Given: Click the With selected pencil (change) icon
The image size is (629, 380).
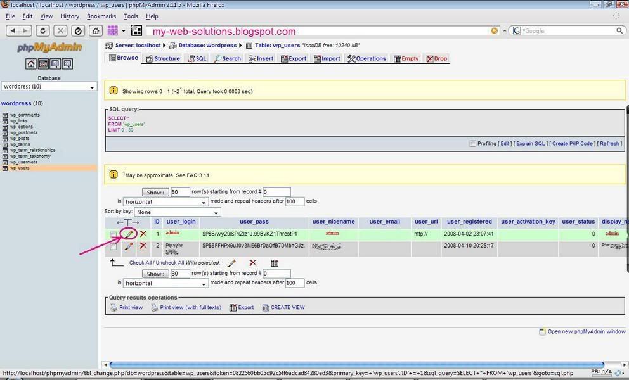Looking at the screenshot, I should pos(231,263).
